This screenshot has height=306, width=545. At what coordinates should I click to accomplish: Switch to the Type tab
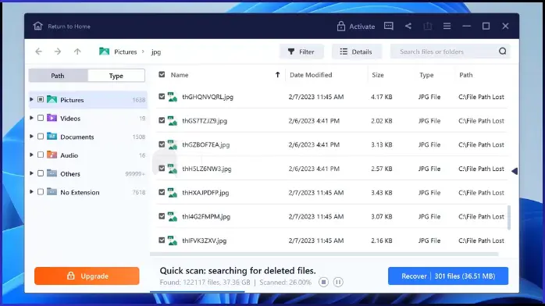point(116,76)
